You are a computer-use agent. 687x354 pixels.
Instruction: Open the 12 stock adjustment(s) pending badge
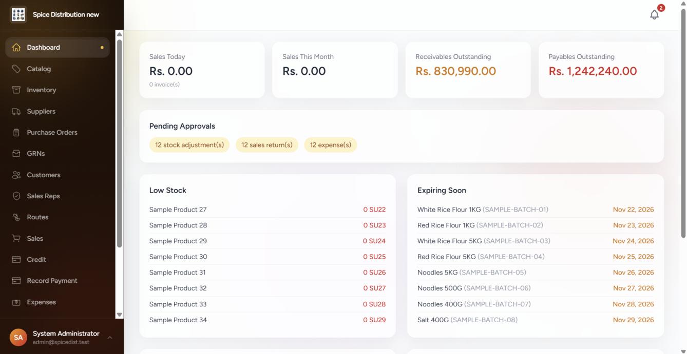(189, 145)
